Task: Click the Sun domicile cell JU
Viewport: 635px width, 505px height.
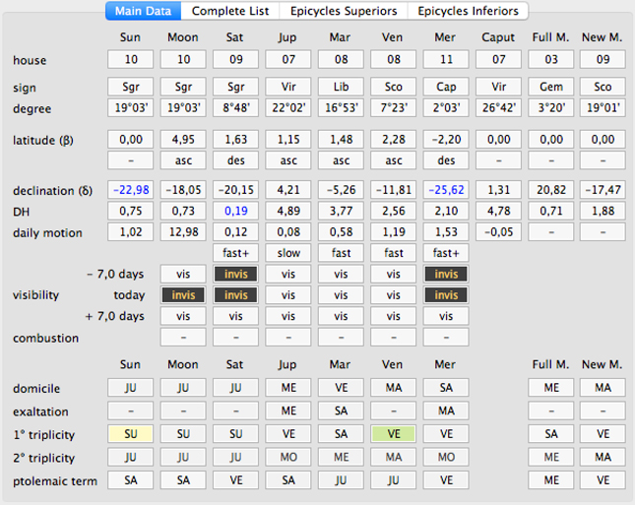Action: pos(130,388)
